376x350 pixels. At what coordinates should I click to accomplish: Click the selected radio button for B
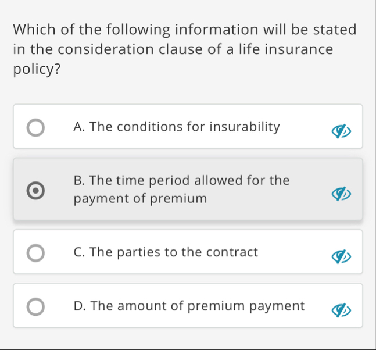coord(35,191)
